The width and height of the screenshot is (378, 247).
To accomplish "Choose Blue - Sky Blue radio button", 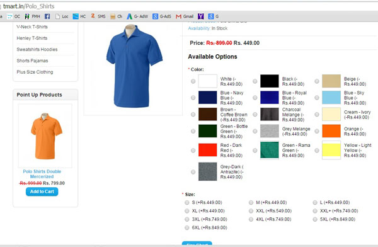I will coord(317,98).
